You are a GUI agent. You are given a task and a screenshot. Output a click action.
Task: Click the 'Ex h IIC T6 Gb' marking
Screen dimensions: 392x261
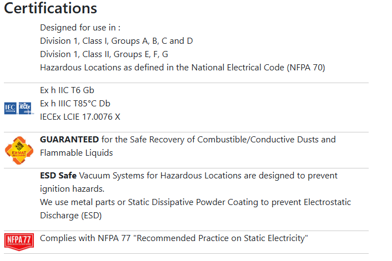click(67, 90)
